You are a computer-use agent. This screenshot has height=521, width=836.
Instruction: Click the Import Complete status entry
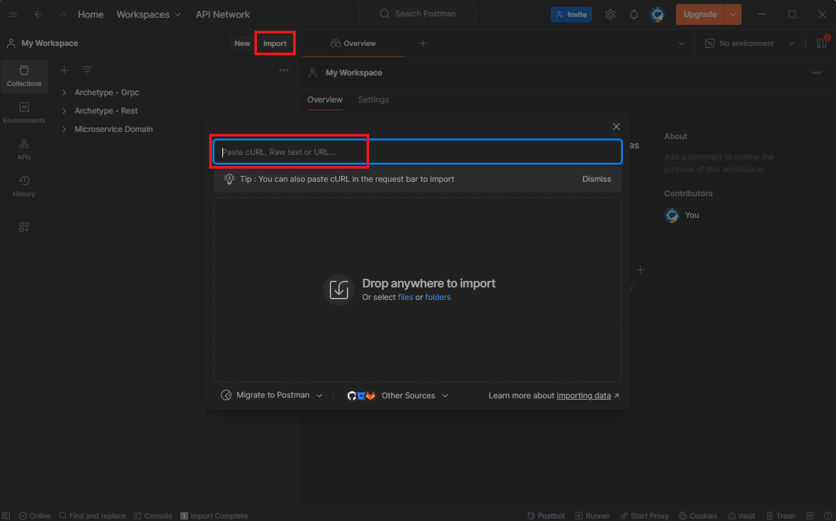coord(214,516)
